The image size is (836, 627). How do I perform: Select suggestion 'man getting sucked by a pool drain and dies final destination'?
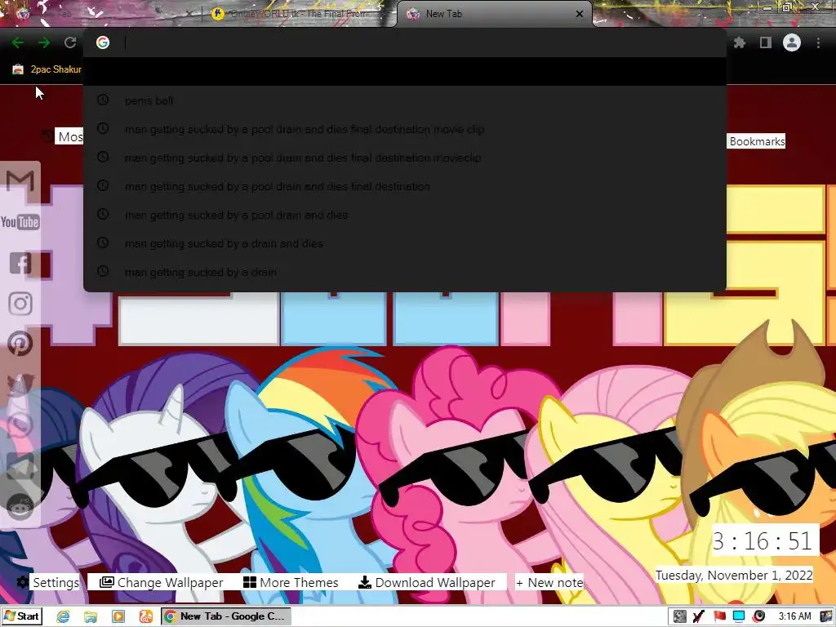pyautogui.click(x=405, y=187)
